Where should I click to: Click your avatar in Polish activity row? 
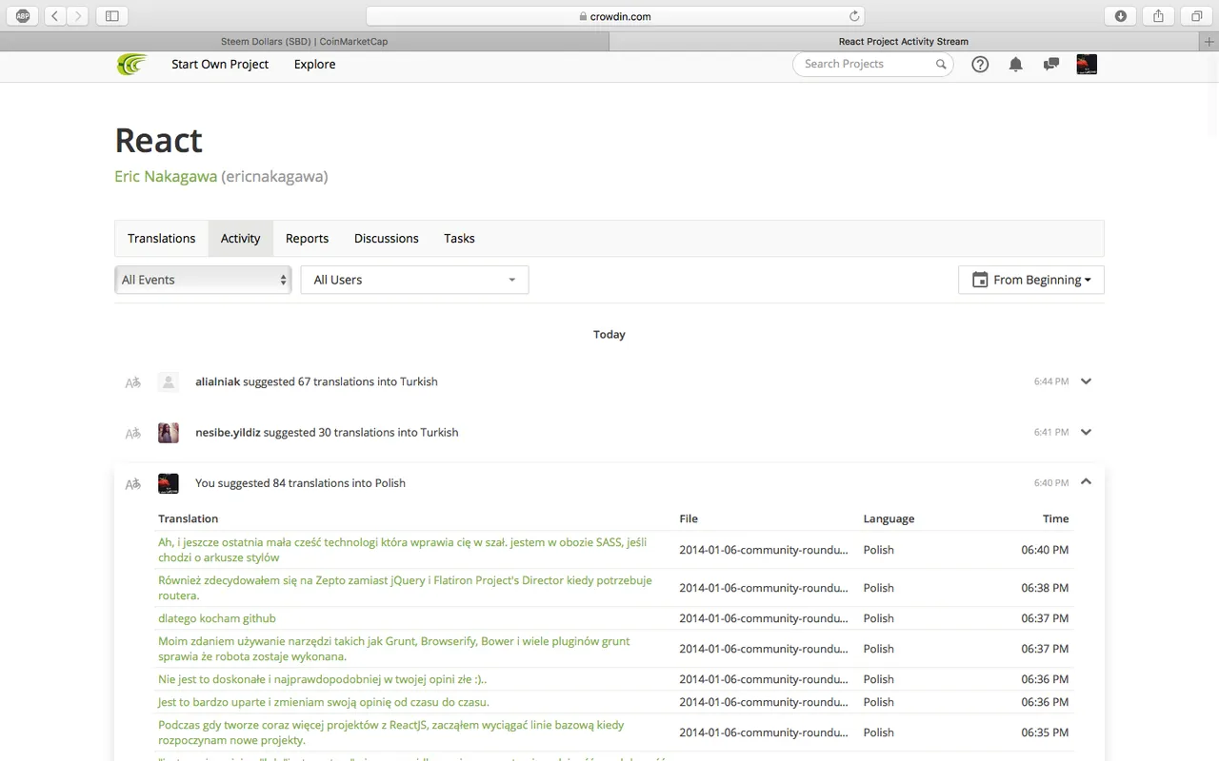[169, 483]
